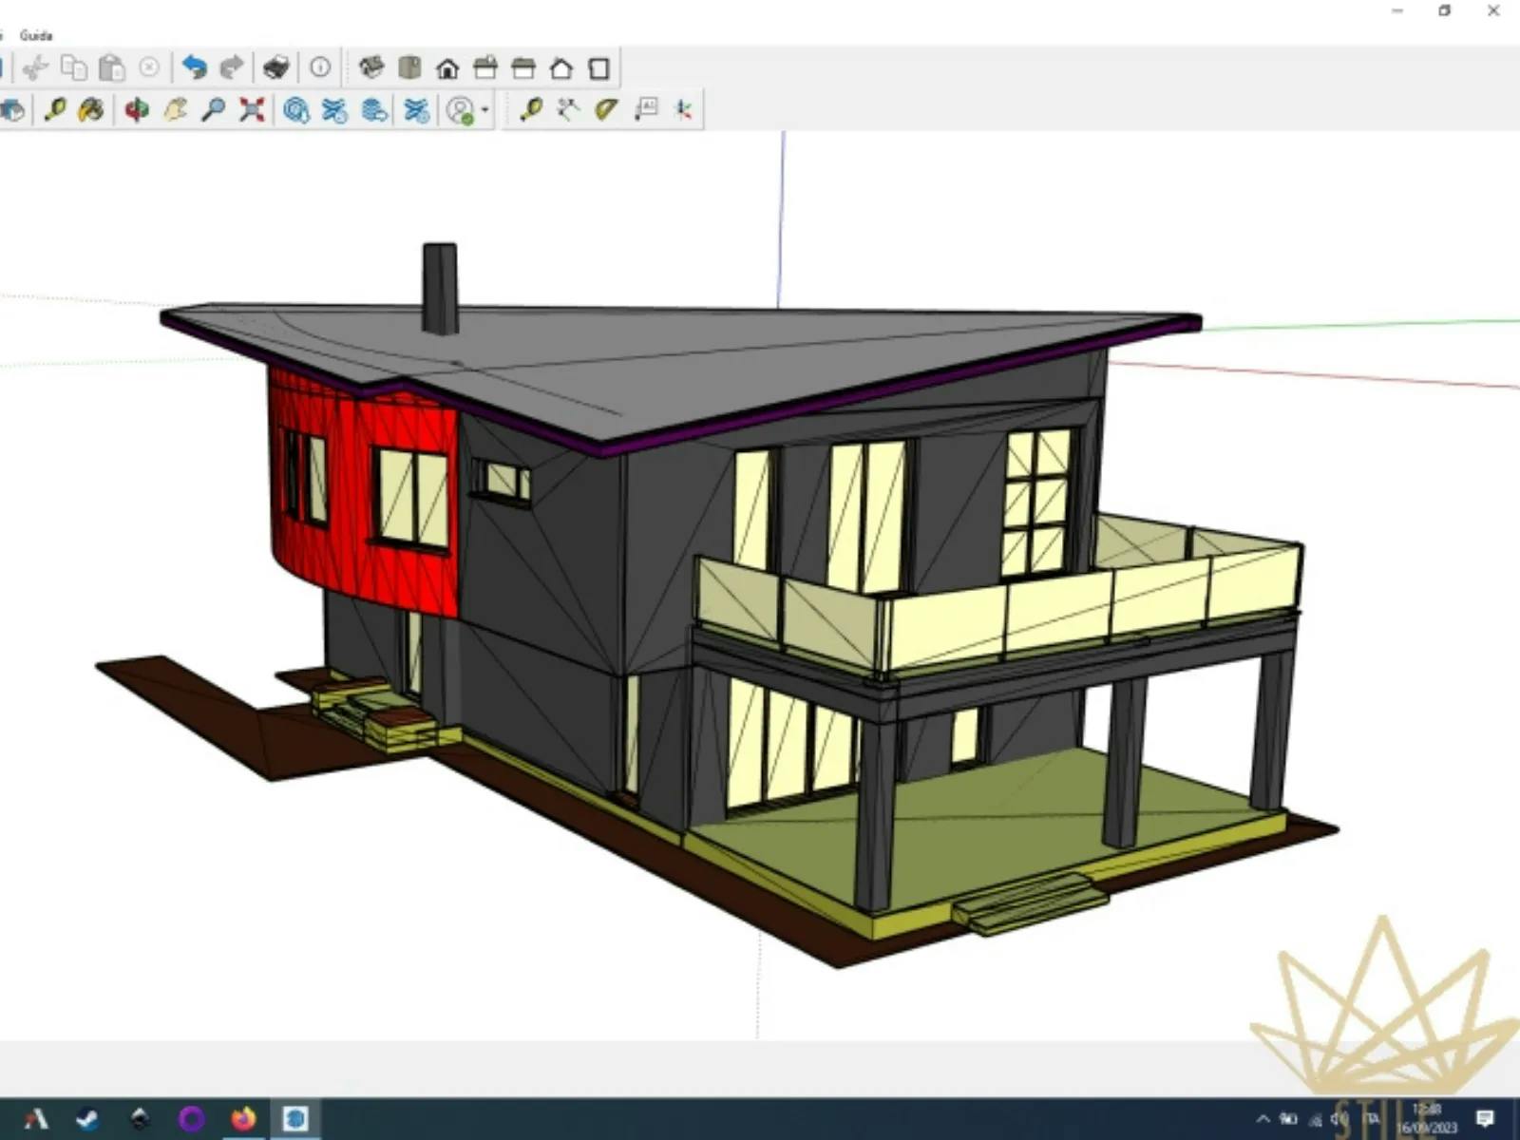Select the Pan hand tool
Image resolution: width=1520 pixels, height=1140 pixels.
[x=175, y=110]
